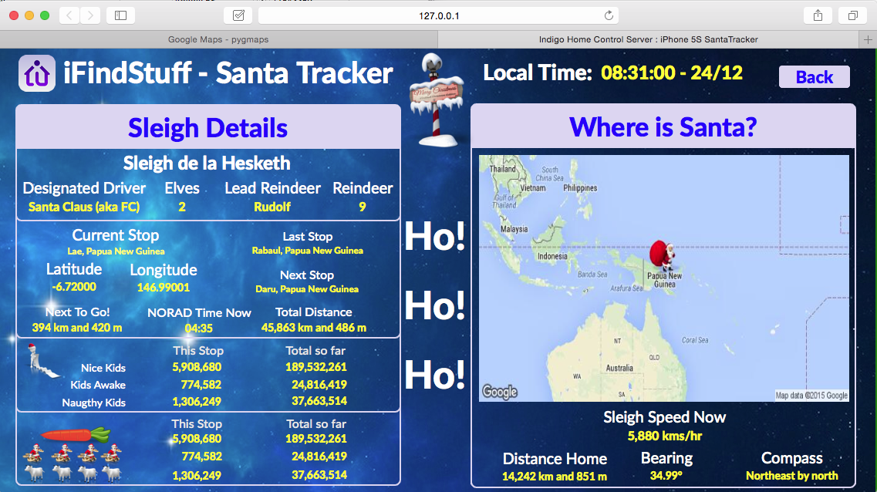877x492 pixels.
Task: Click the Where is Santa? heading
Action: click(x=663, y=127)
